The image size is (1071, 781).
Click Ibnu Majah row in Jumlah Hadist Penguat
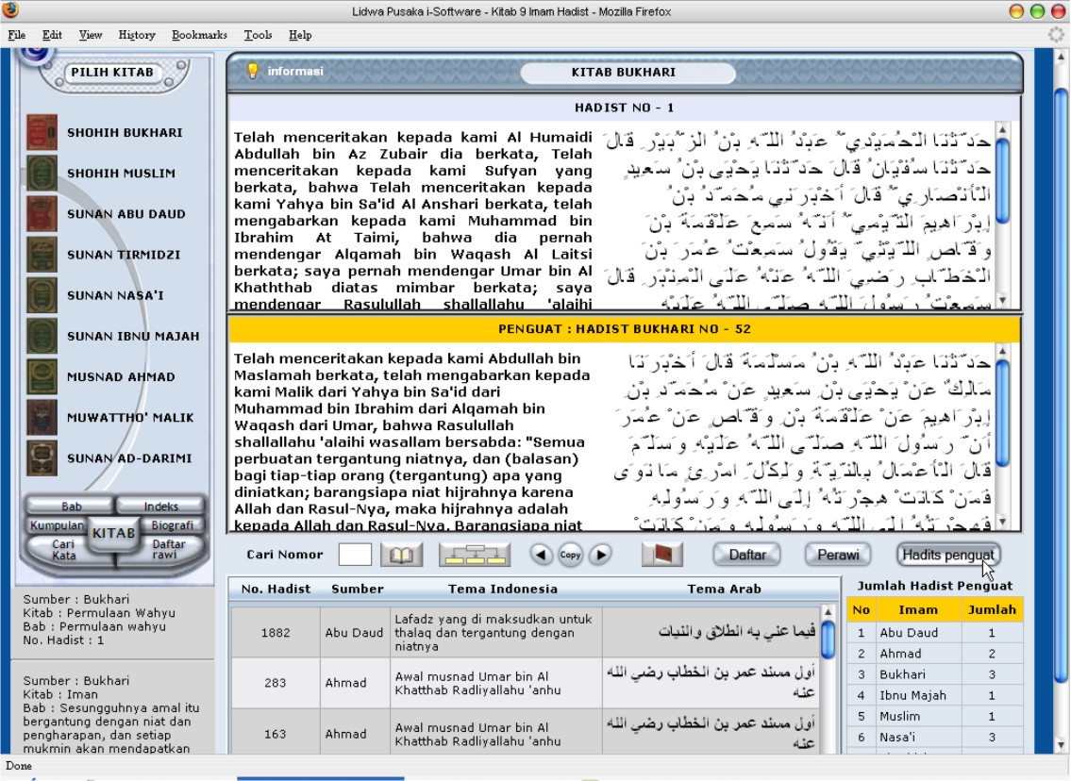[935, 696]
